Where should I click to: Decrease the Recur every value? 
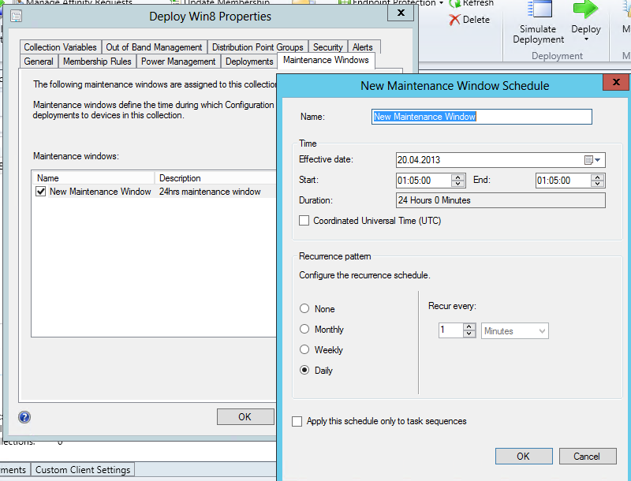point(469,334)
